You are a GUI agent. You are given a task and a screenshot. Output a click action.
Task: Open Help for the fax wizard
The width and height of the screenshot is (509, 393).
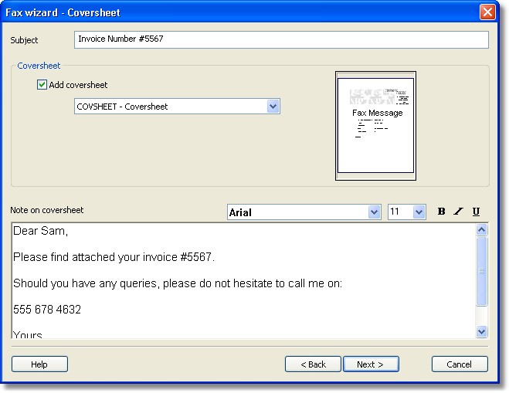(x=39, y=364)
